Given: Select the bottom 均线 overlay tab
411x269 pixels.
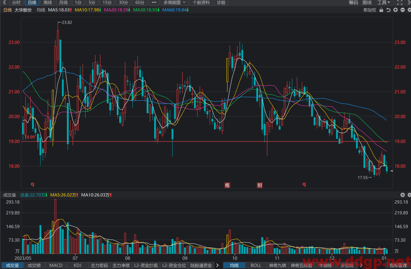Looking at the screenshot, I should click(x=234, y=265).
